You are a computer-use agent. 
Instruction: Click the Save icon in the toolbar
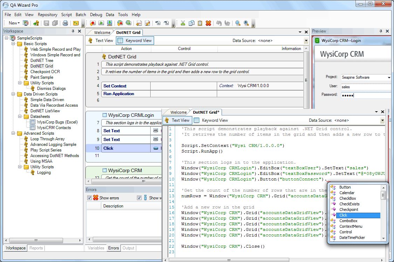(46, 23)
